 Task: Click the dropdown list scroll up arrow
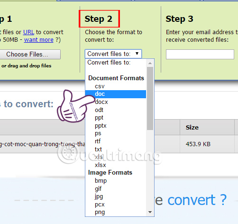click(x=150, y=63)
